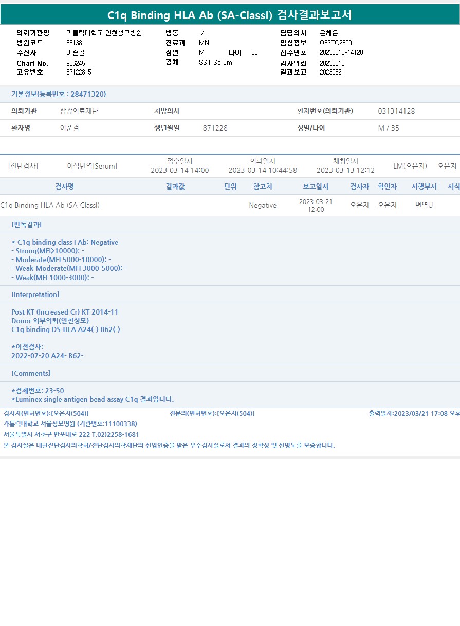Screen dimensions: 460x626
Task: Click the request datetime '2023-03-14 10:44:58'
Action: pyautogui.click(x=263, y=170)
